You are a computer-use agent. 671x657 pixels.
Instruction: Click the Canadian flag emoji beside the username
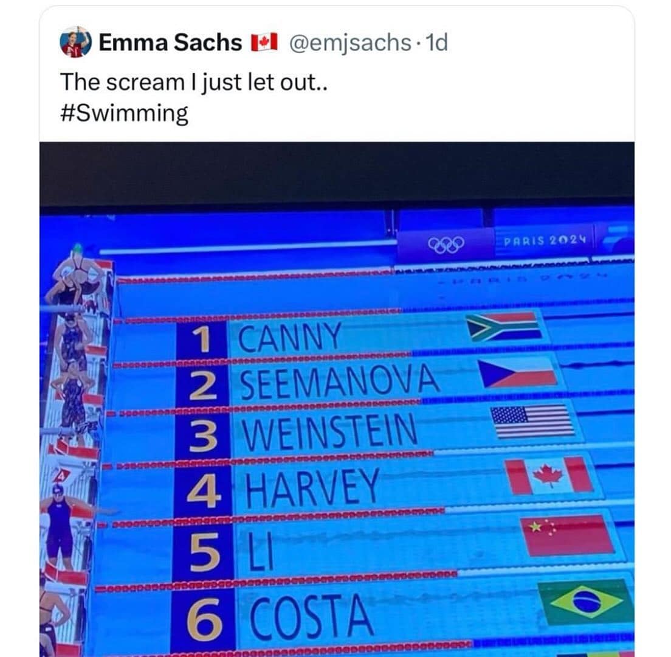coord(264,43)
